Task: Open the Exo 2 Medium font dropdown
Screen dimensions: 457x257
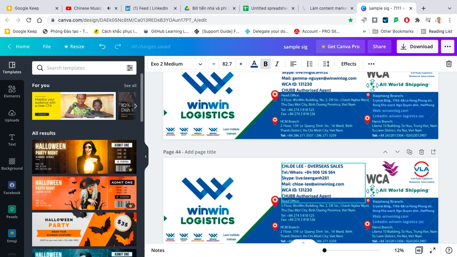Action: coord(176,64)
